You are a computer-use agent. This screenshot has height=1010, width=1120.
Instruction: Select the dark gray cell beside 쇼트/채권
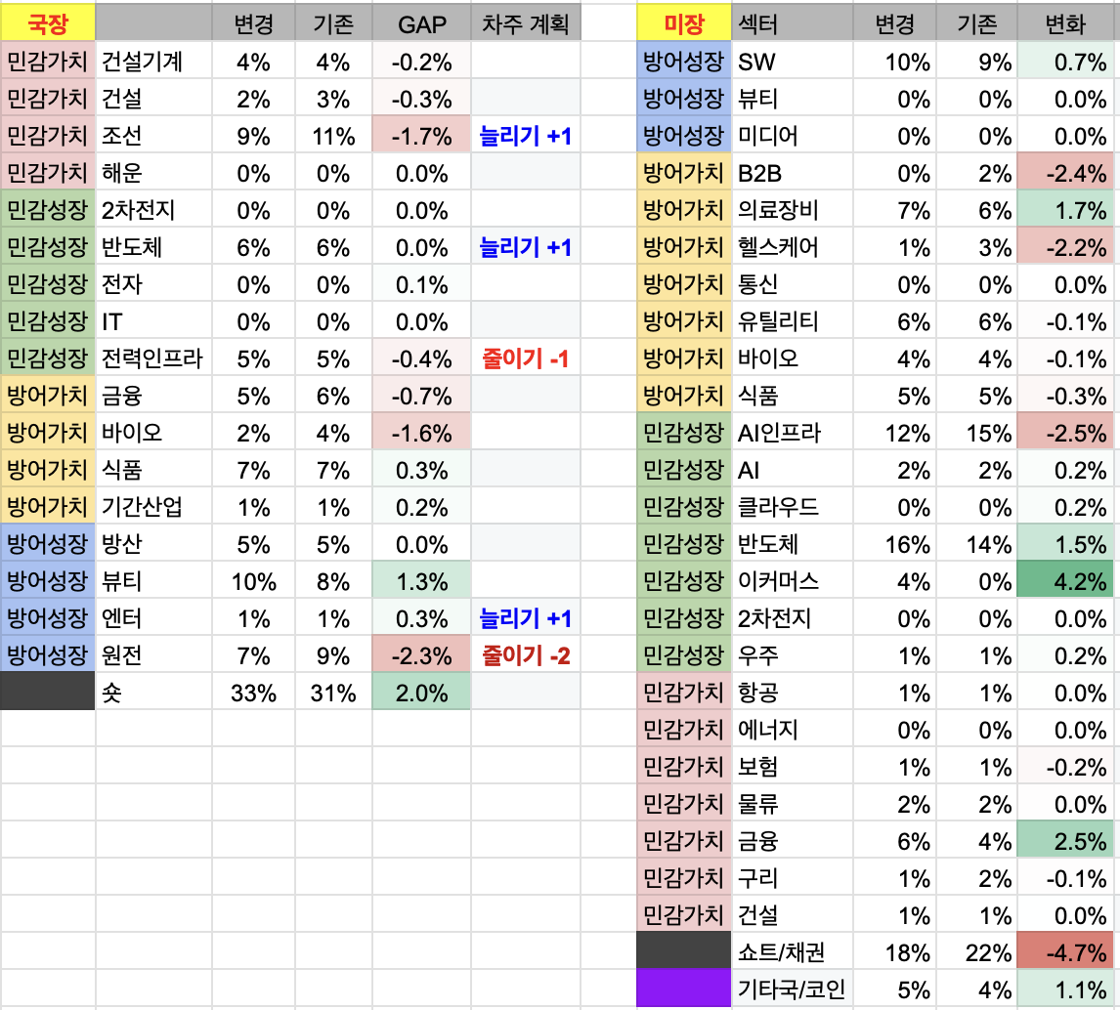tap(683, 950)
